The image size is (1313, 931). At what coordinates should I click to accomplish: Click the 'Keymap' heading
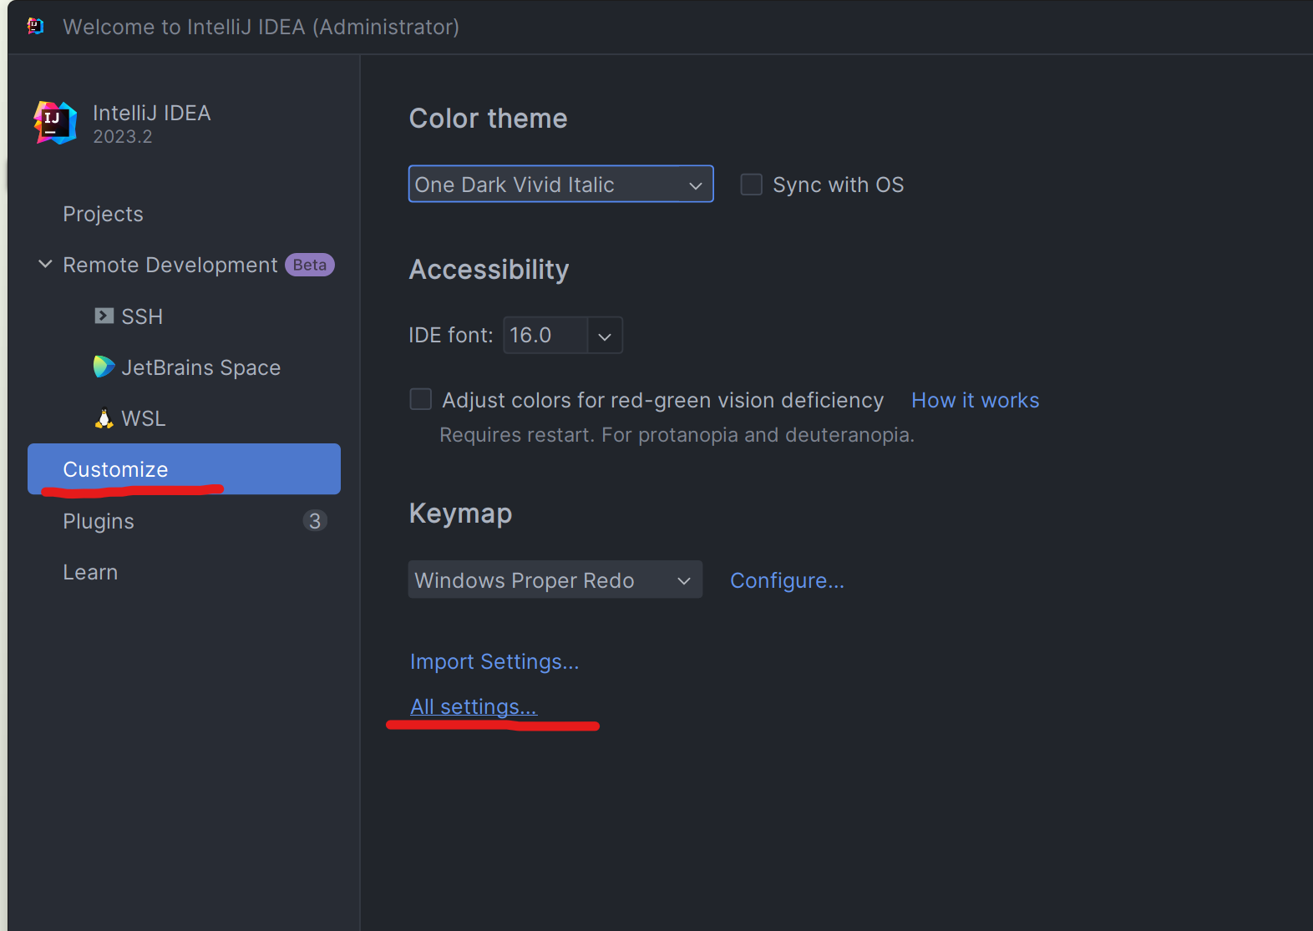coord(461,514)
